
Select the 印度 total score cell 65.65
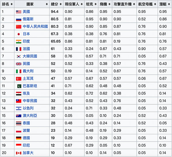click(x=56, y=41)
